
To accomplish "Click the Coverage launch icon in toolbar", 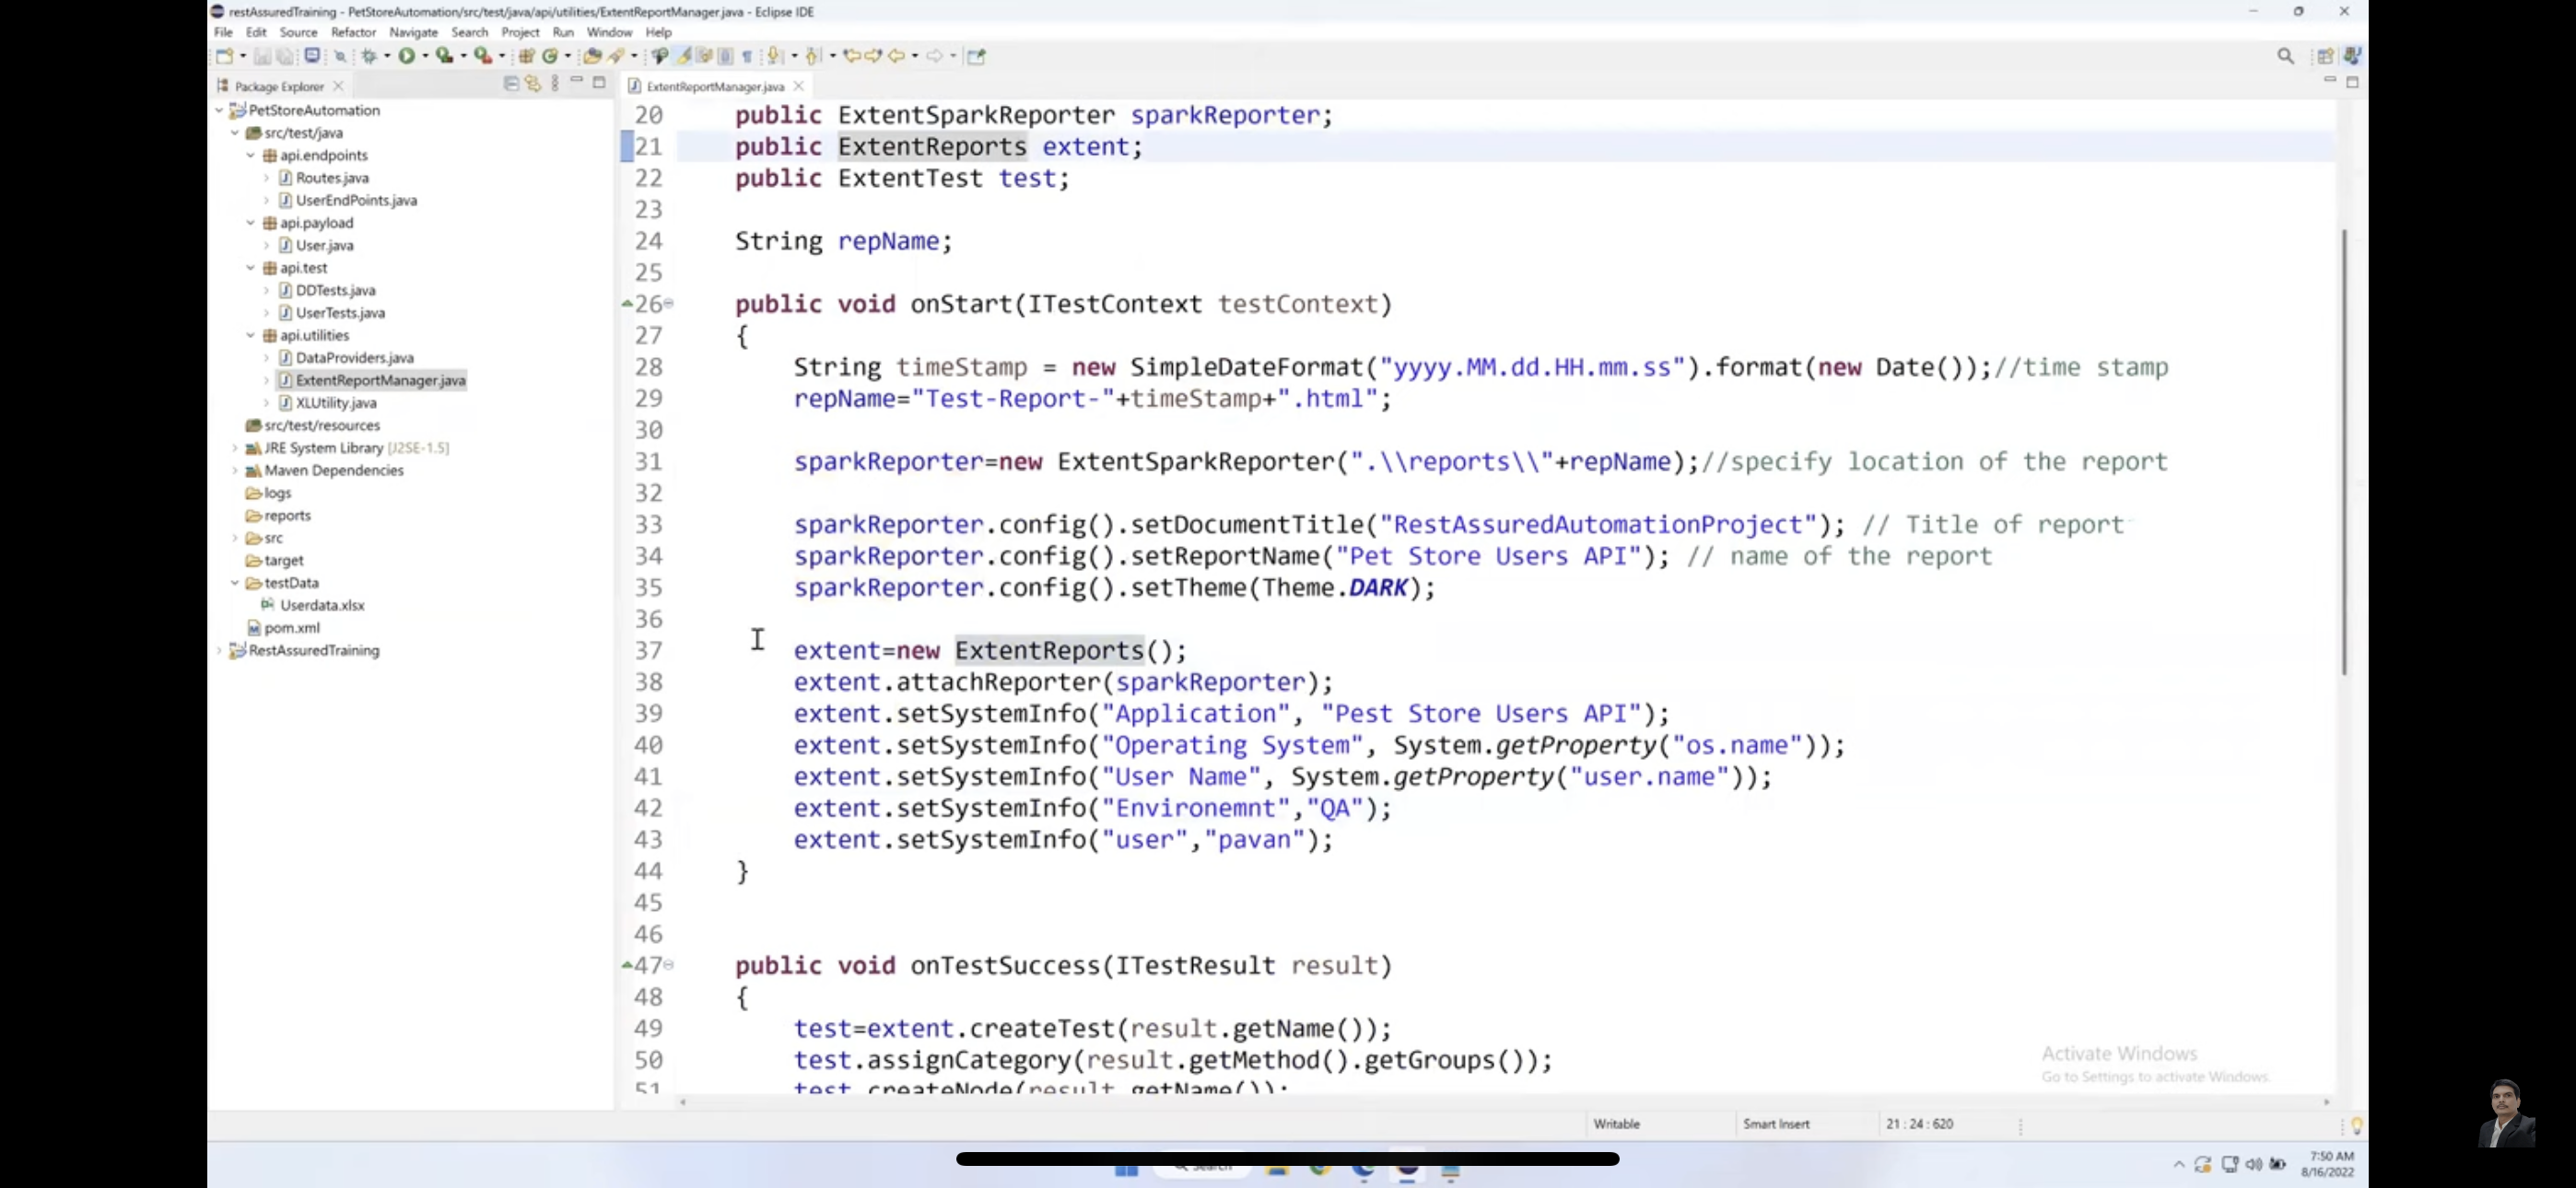I will 444,56.
